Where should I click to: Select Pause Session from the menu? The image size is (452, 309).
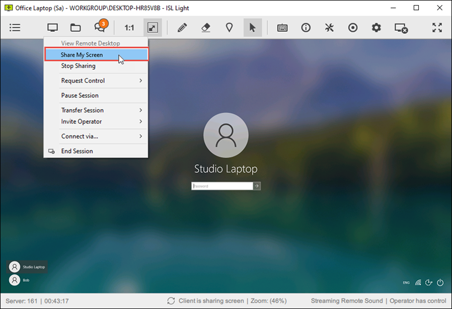coord(80,95)
